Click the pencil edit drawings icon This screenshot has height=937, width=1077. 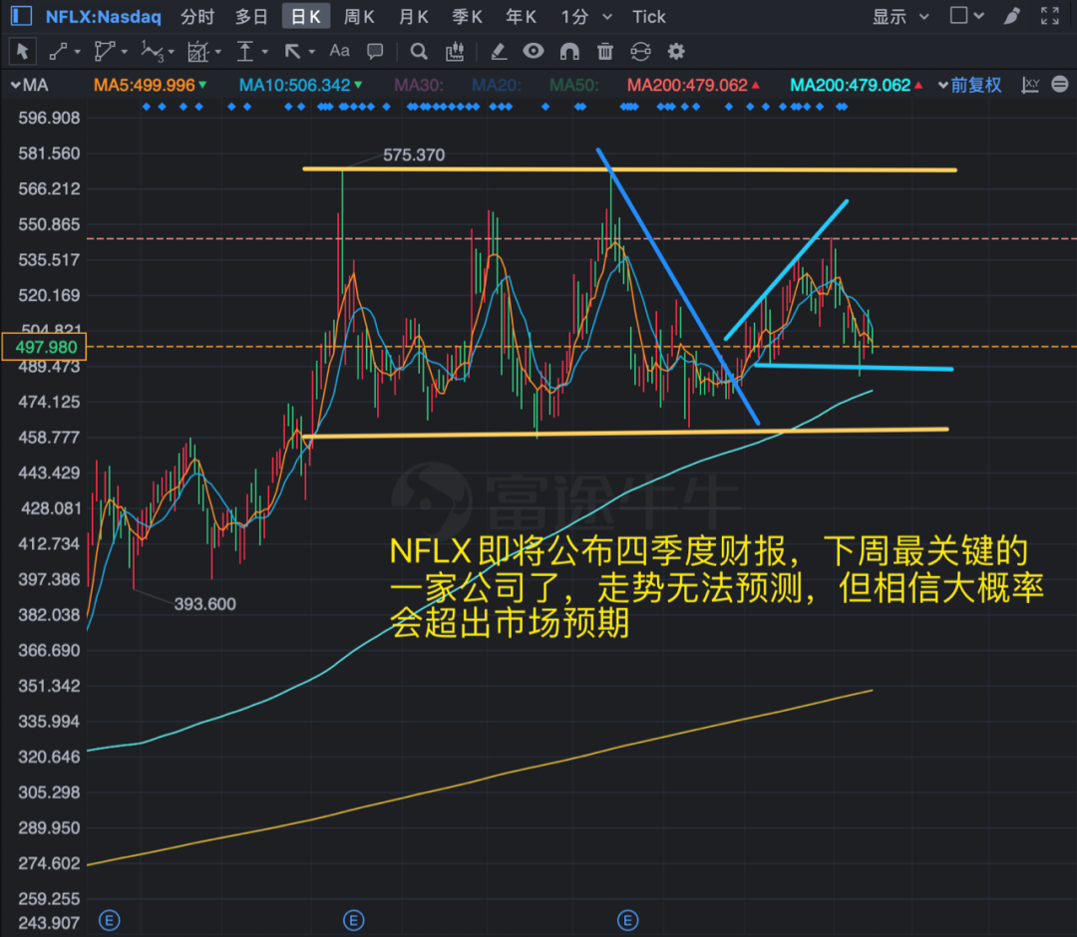click(498, 52)
